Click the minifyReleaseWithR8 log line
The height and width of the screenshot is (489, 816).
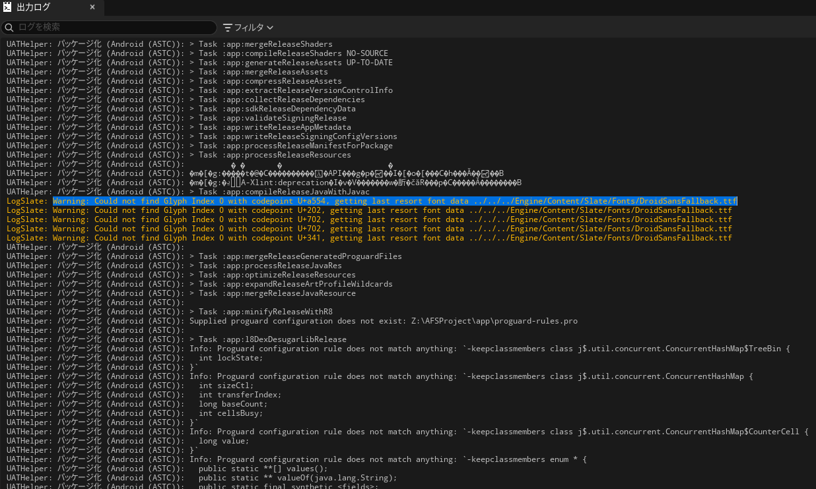tap(170, 312)
